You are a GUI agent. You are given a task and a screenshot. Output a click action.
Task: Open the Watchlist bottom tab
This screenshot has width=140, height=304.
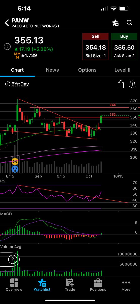(x=42, y=284)
